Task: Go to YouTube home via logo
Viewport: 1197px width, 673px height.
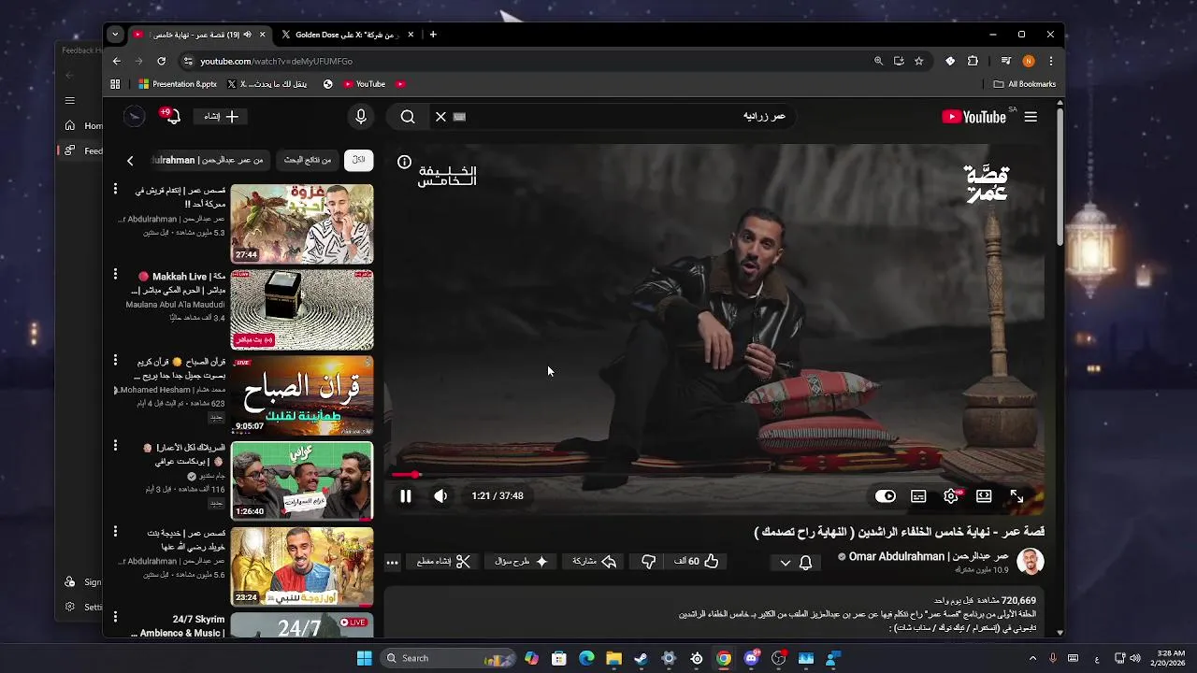Action: (973, 117)
